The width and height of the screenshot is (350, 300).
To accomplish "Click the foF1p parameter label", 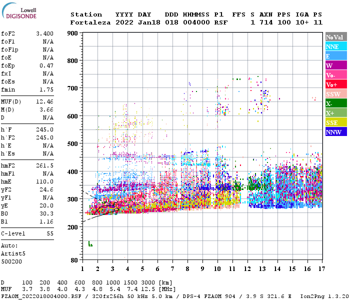I will pyautogui.click(x=9, y=50).
